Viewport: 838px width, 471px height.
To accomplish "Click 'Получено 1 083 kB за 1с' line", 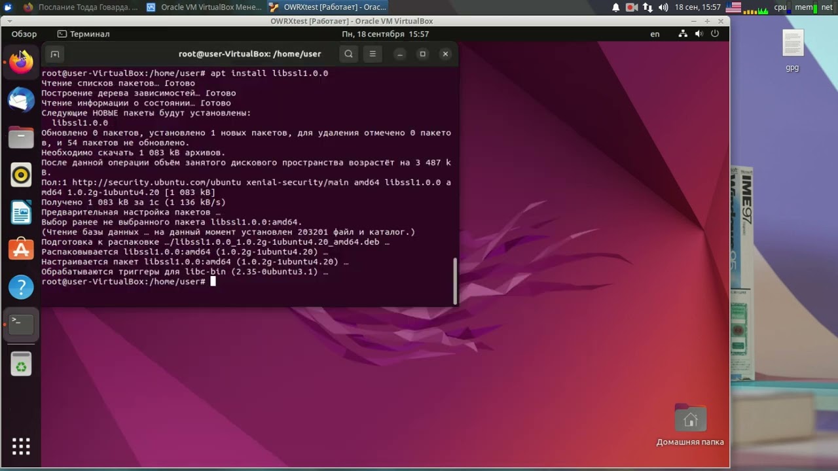I will tap(133, 202).
